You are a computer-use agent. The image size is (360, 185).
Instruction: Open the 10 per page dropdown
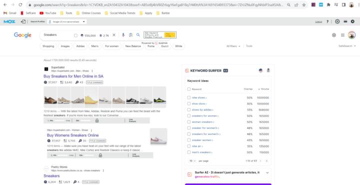point(192,161)
